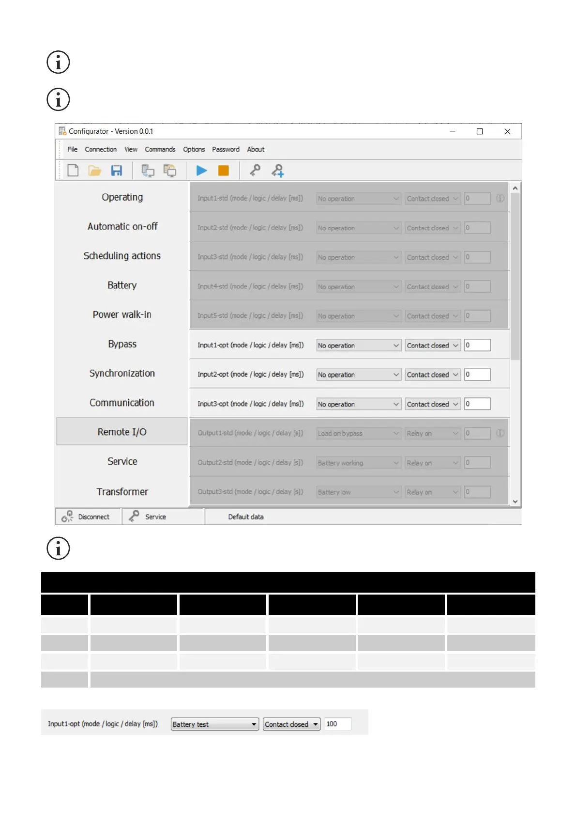This screenshot has width=576, height=816.
Task: Click Input1-opt label in Configurator window
Action: pos(251,345)
